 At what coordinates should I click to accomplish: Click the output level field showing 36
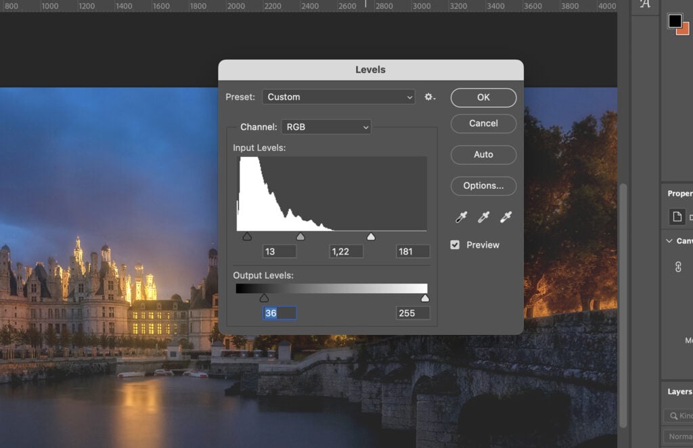280,313
